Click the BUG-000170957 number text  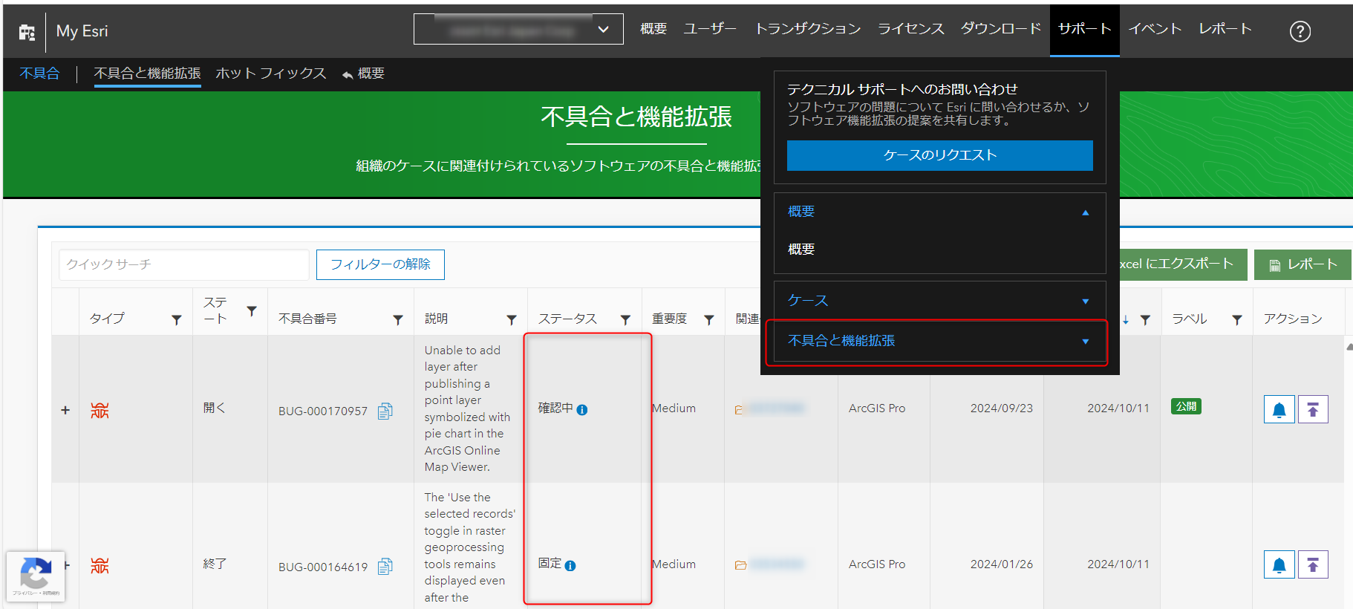point(323,411)
